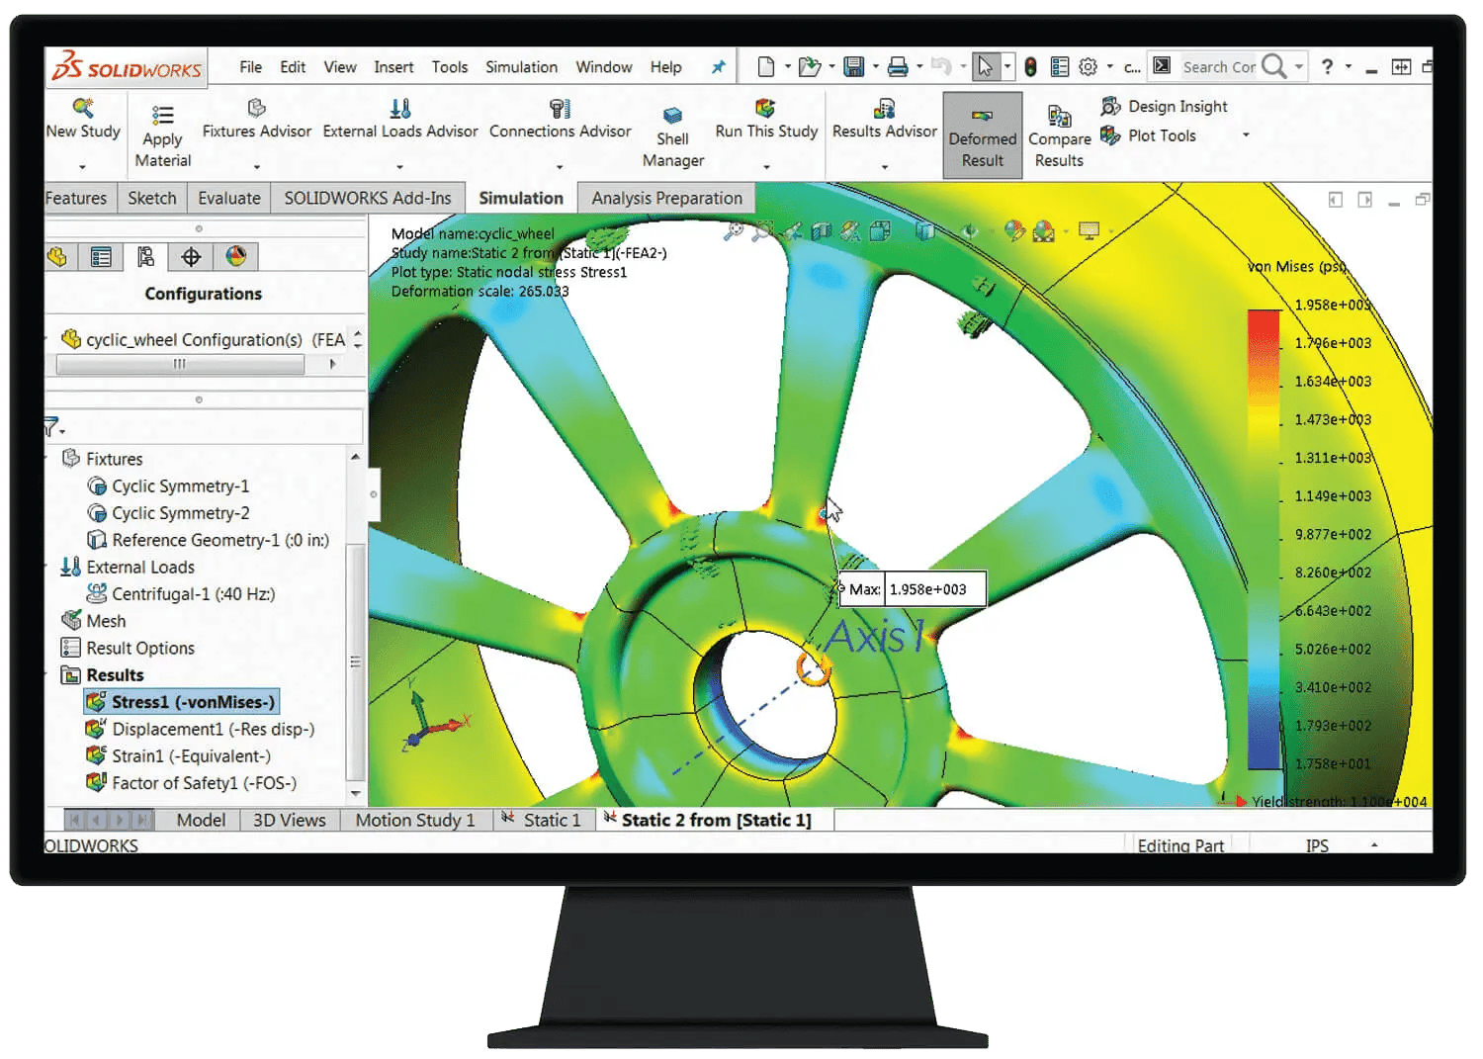Screen dimensions: 1483x1059
Task: Open Connections Advisor dropdown arrow
Action: [x=560, y=167]
